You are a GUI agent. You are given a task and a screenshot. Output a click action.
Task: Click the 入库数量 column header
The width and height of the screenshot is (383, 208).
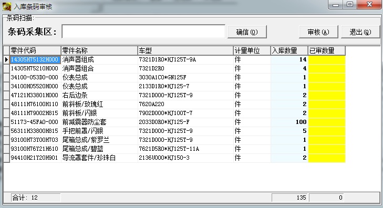(289, 50)
